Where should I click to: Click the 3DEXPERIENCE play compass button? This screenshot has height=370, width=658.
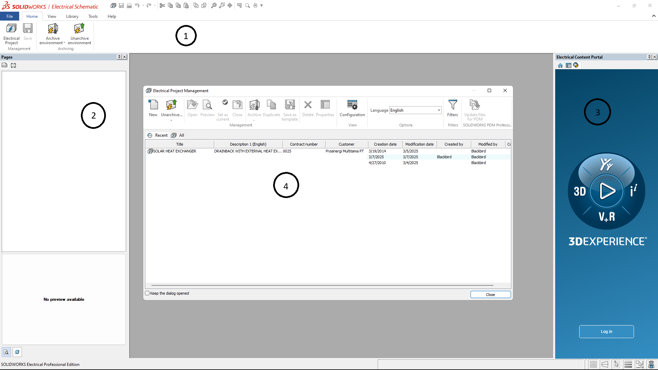pyautogui.click(x=607, y=191)
